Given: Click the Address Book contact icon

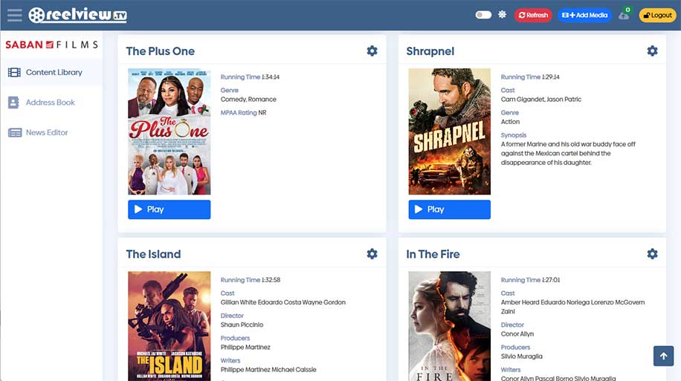Looking at the screenshot, I should pos(13,102).
